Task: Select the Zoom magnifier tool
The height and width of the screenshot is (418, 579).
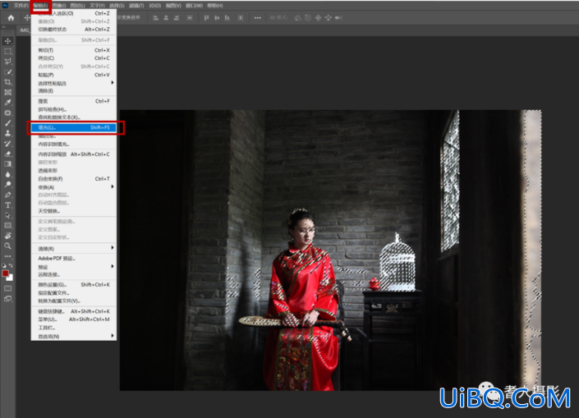Action: (x=7, y=246)
